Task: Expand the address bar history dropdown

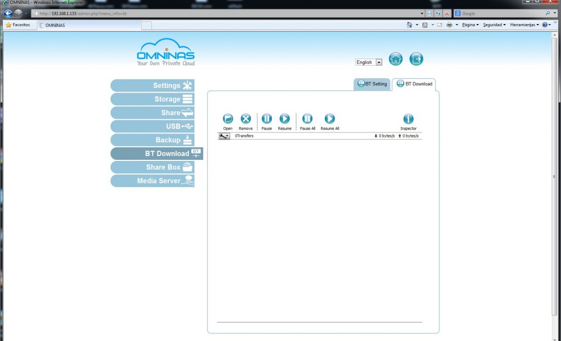Action: pos(422,14)
